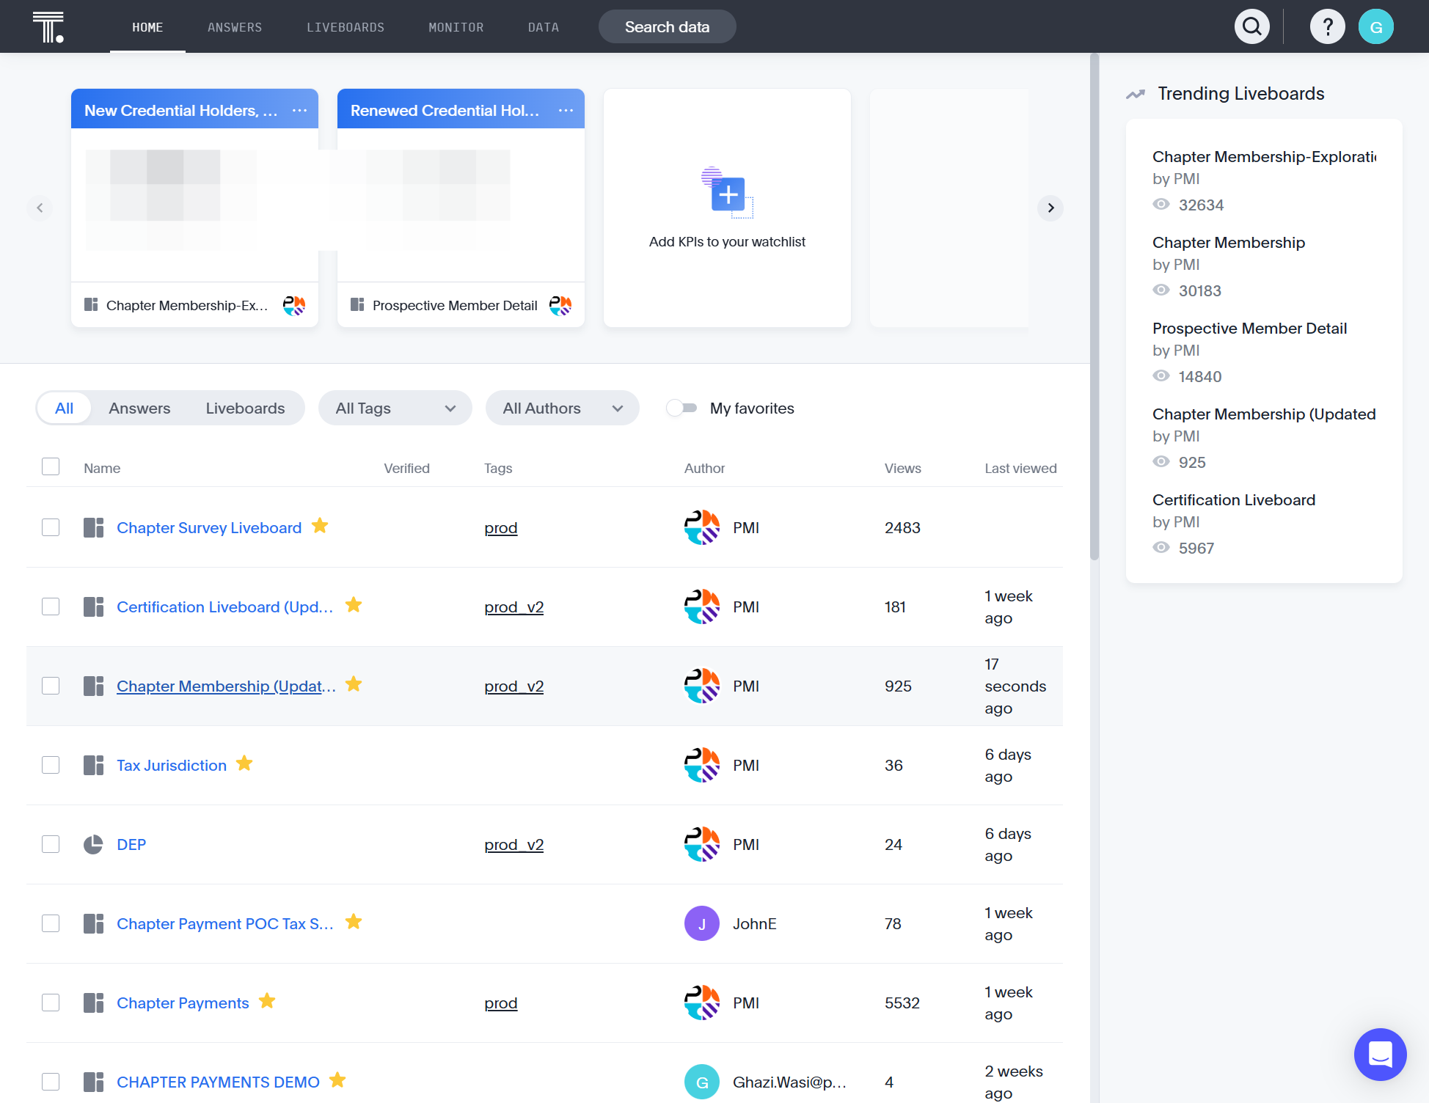
Task: Switch to the DATA nav tab
Action: (x=544, y=27)
